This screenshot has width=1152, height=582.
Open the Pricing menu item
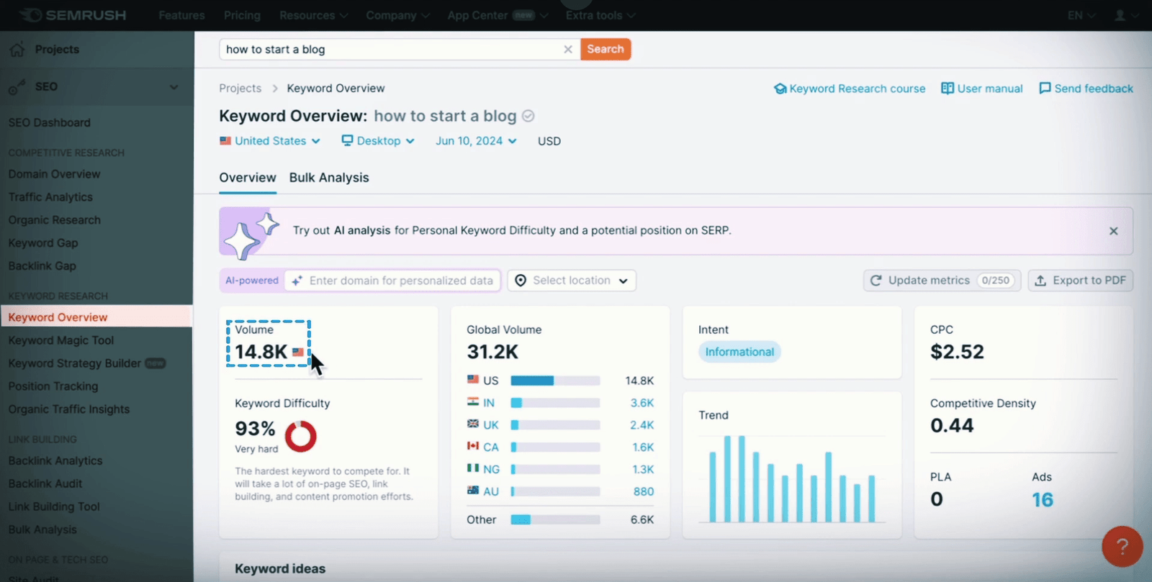coord(242,15)
